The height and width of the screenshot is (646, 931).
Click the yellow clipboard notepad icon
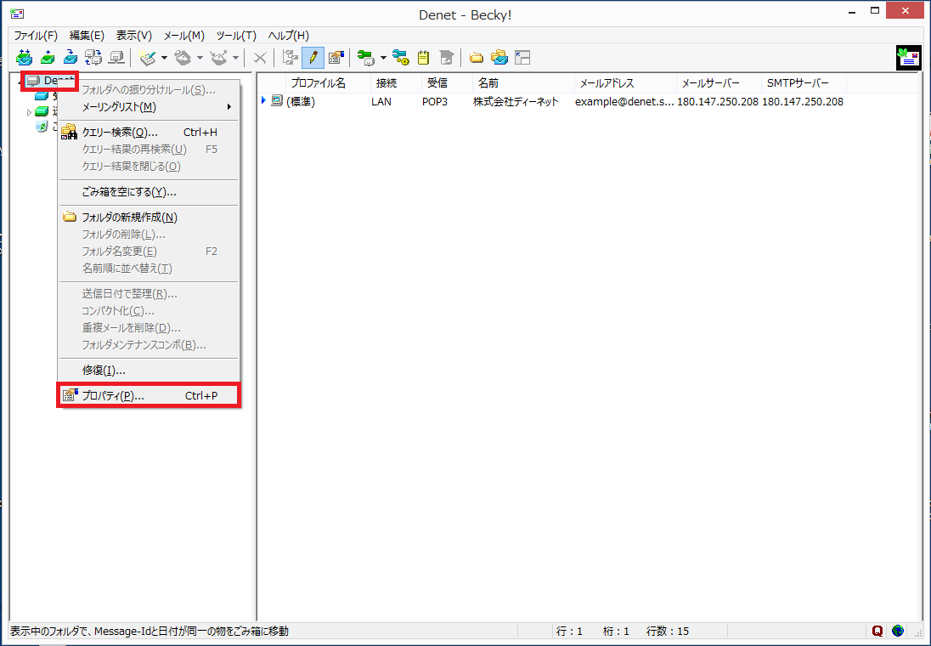click(423, 58)
